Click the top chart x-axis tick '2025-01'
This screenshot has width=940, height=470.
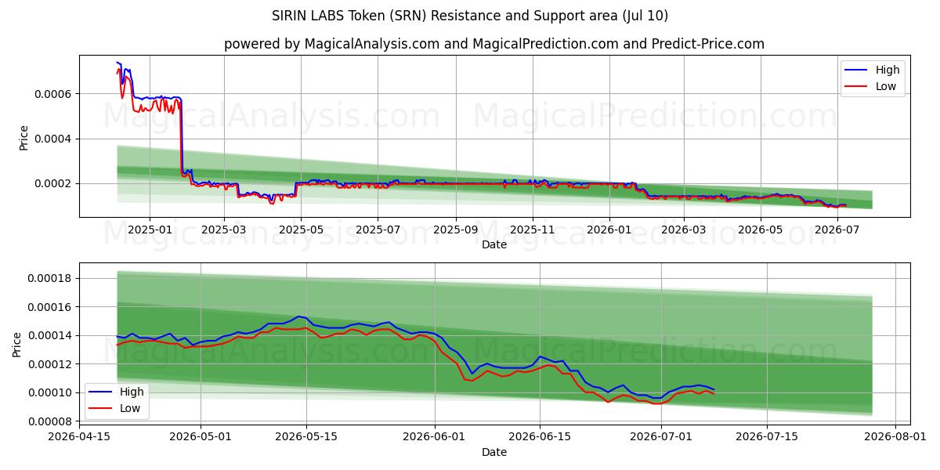149,230
